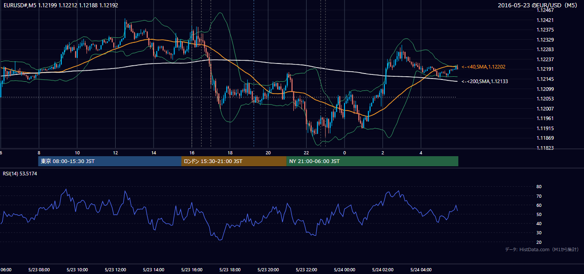
Task: Click hour label 20 on chart time axis
Action: click(268, 153)
